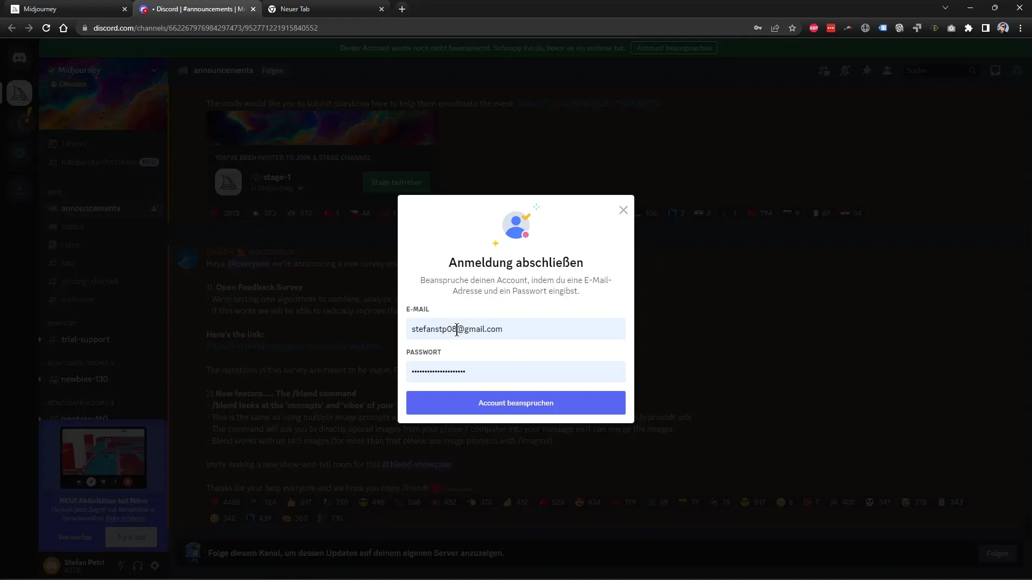Click the Folgen button at bottom right
Image resolution: width=1032 pixels, height=580 pixels.
coord(997,553)
